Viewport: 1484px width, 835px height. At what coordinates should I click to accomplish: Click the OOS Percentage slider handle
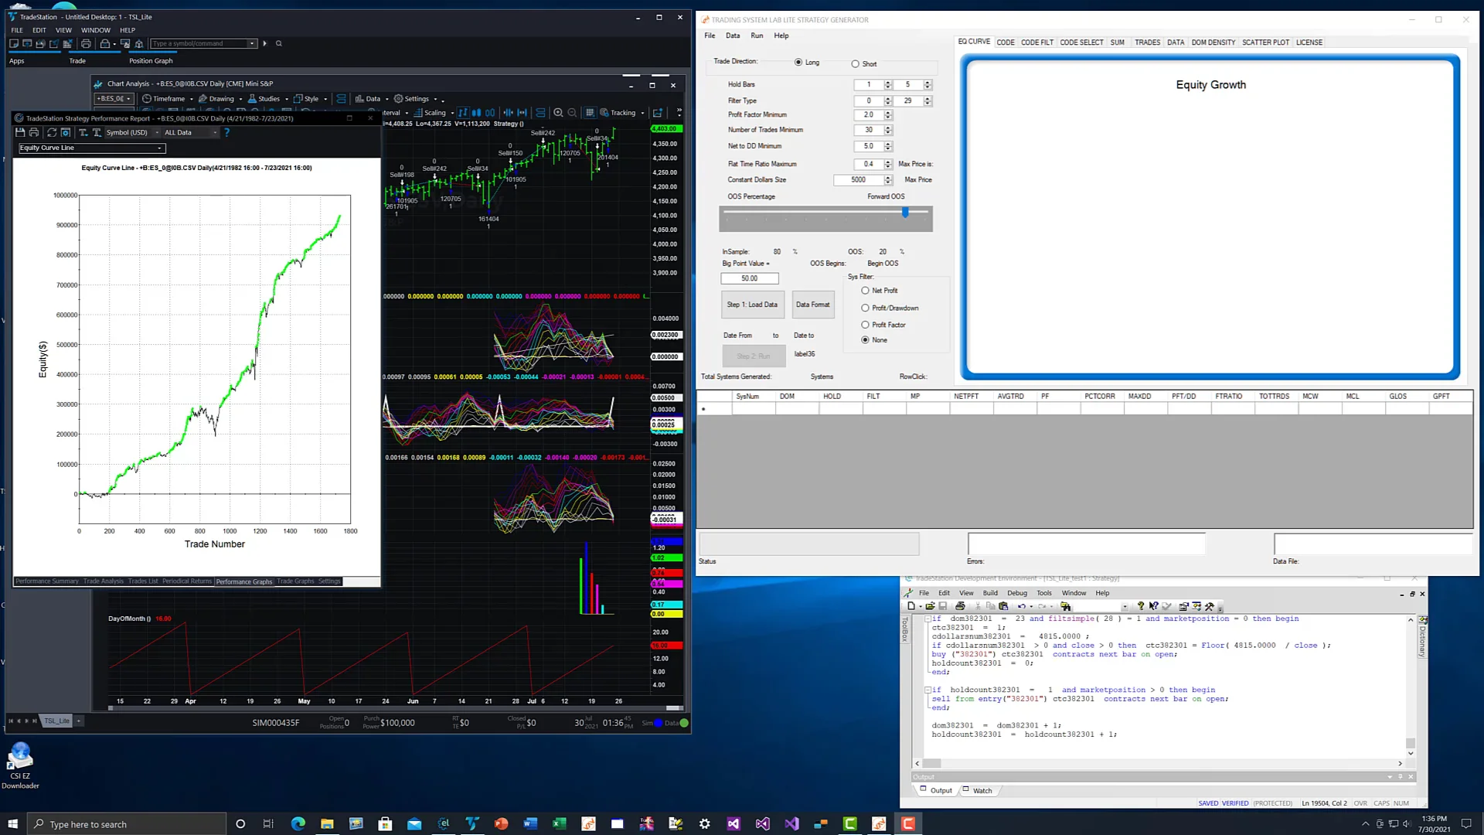pyautogui.click(x=905, y=213)
